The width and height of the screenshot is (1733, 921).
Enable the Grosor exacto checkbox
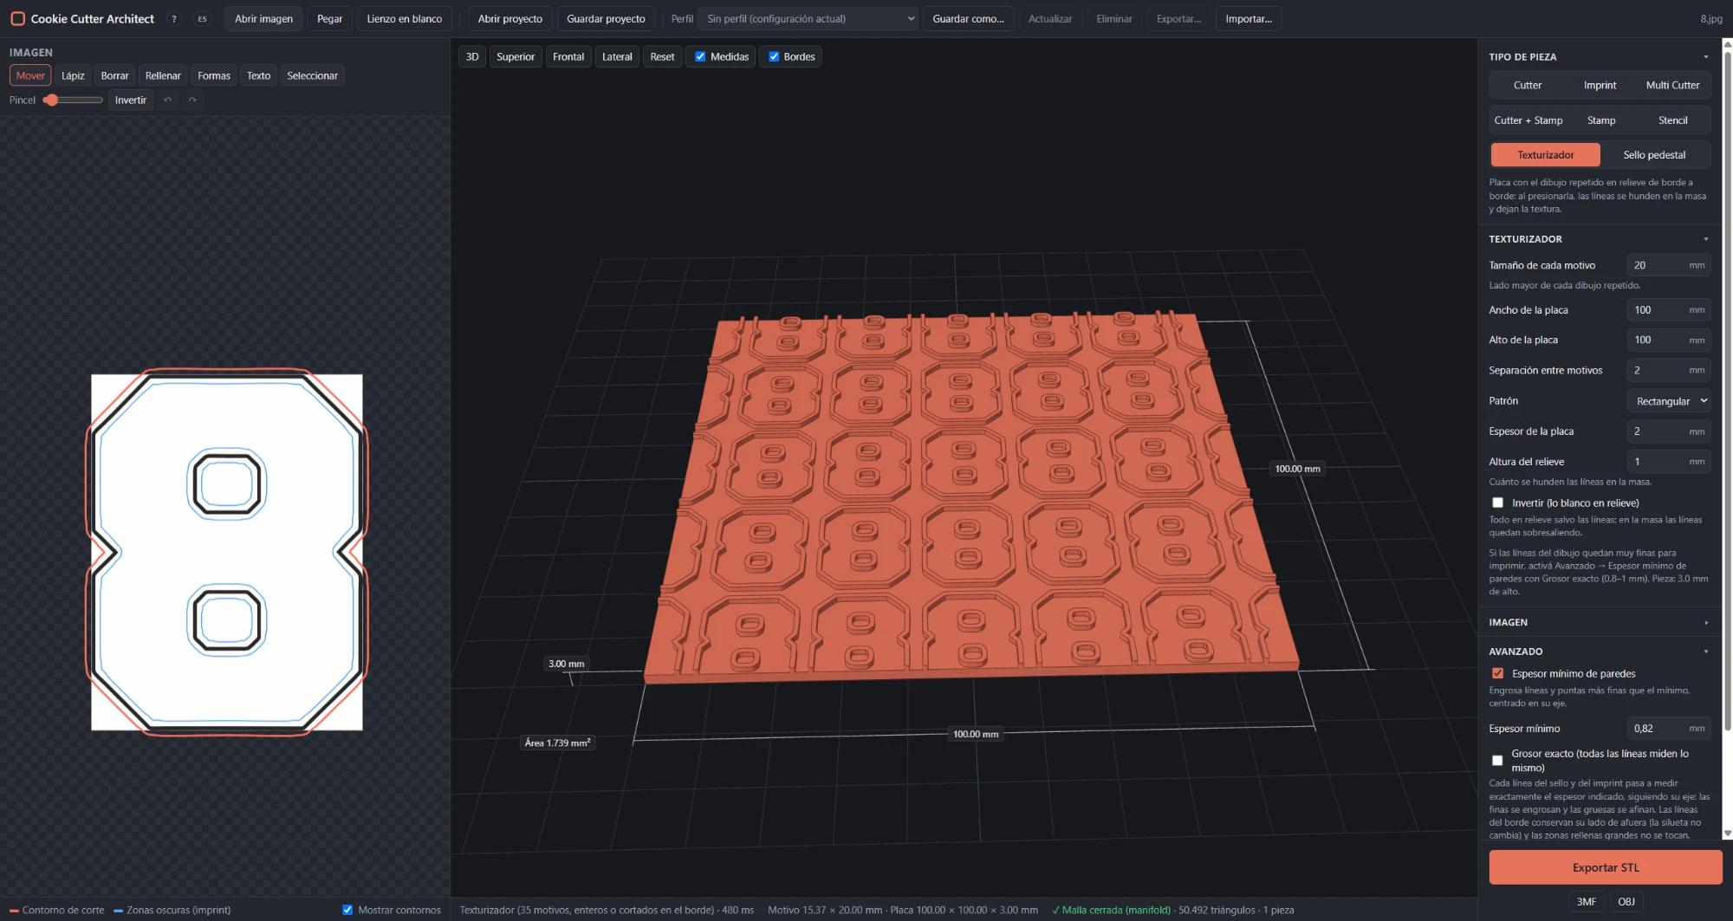click(1497, 761)
